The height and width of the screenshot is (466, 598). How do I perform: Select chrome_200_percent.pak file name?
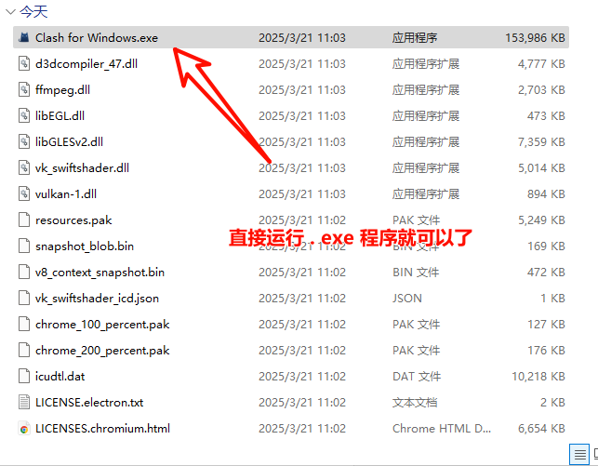pos(102,351)
